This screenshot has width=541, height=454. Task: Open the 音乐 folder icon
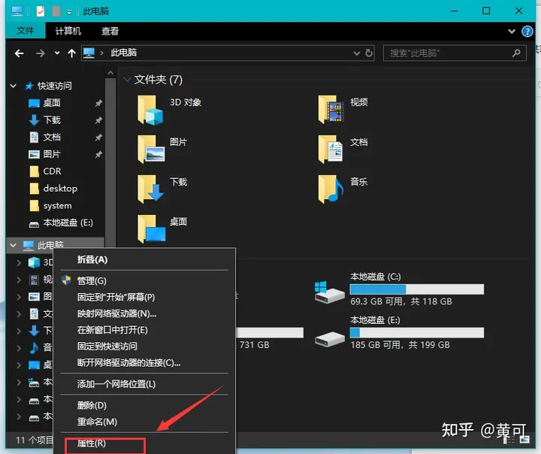pos(331,189)
